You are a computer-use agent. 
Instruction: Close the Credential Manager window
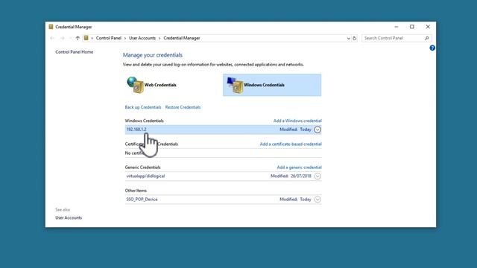(x=428, y=27)
